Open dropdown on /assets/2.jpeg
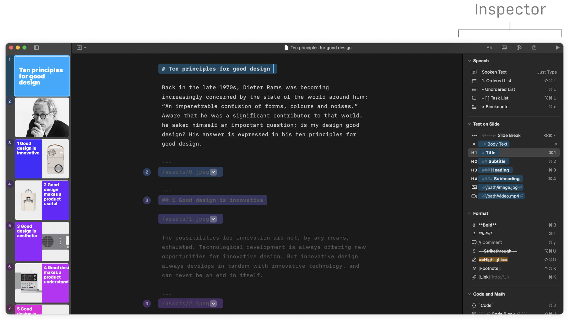This screenshot has width=569, height=320. 213,303
